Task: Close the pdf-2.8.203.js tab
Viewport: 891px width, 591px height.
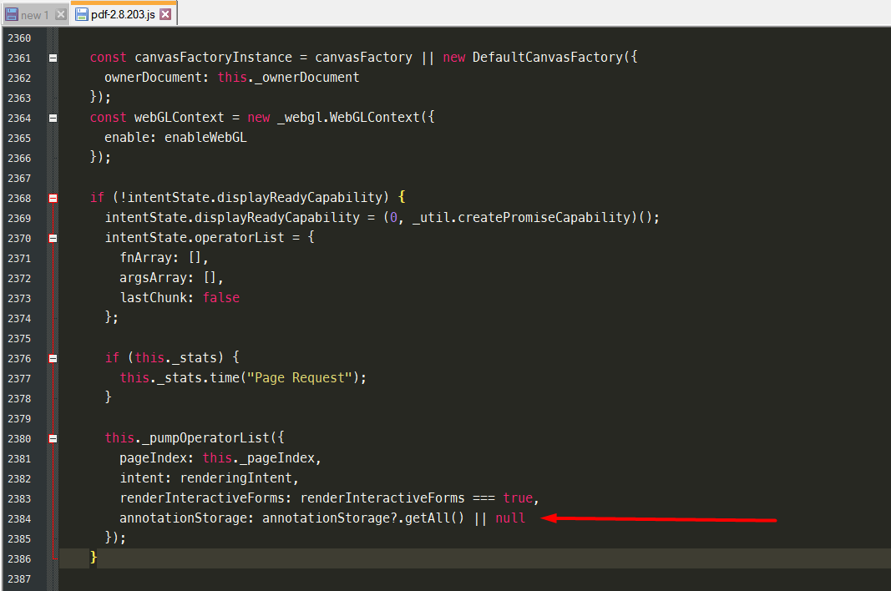Action: [x=165, y=13]
